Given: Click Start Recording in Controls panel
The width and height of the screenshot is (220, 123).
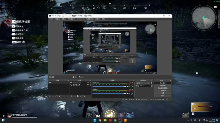Looking at the screenshot, I should (163, 86).
